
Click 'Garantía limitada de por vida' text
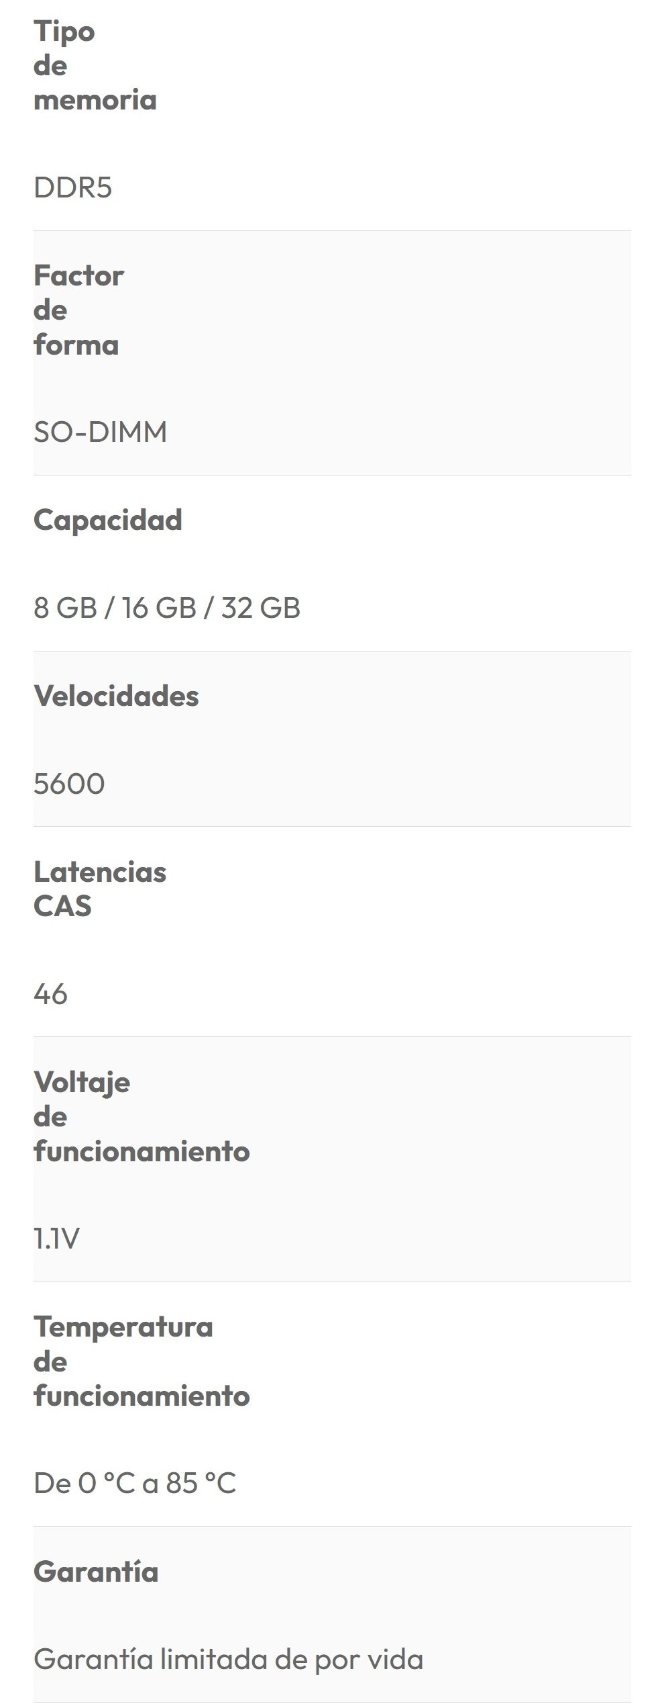click(228, 1660)
